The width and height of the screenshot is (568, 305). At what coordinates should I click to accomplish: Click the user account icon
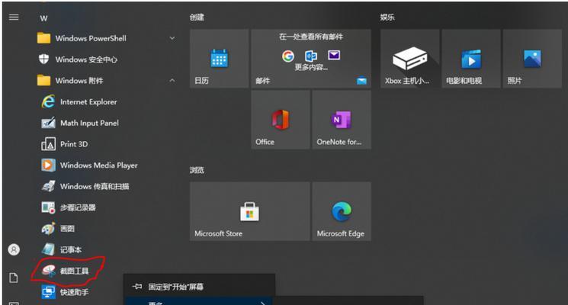14,249
